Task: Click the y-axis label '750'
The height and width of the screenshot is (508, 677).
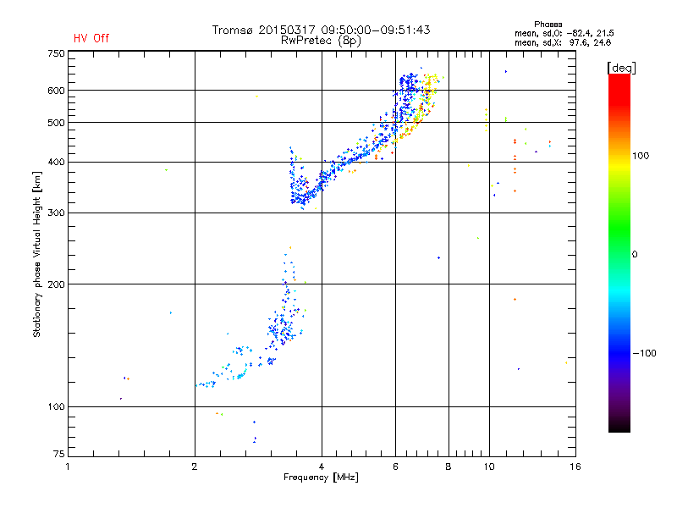Action: pos(56,53)
